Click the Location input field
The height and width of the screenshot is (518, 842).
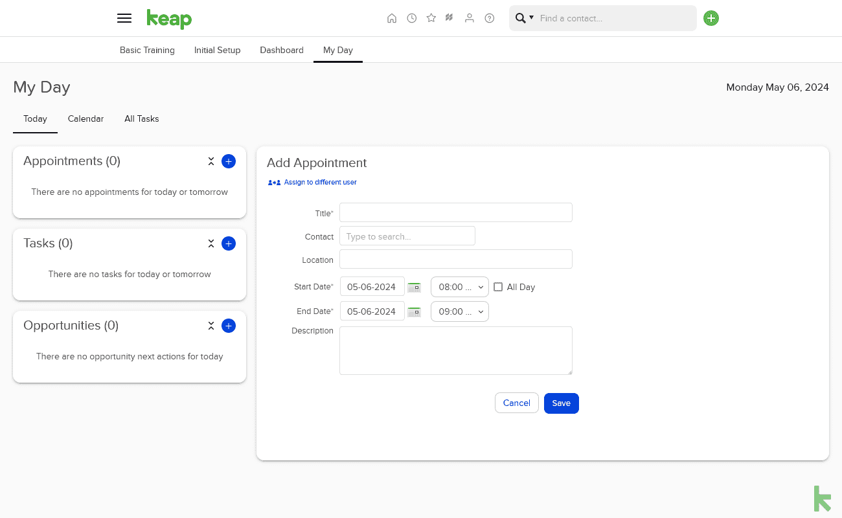pos(456,259)
